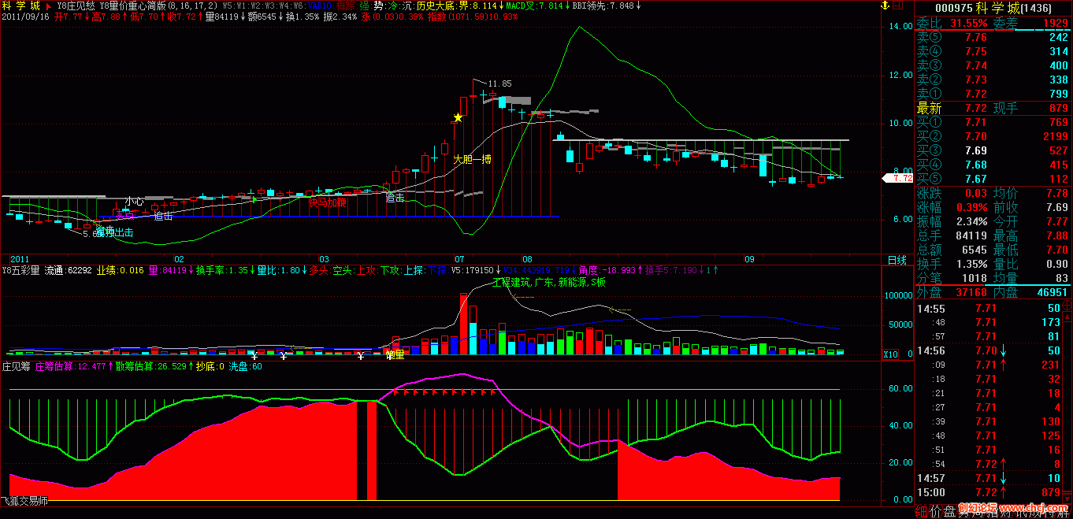Click the 最新 7.72 latest price row
The height and width of the screenshot is (519, 1073).
tap(953, 108)
